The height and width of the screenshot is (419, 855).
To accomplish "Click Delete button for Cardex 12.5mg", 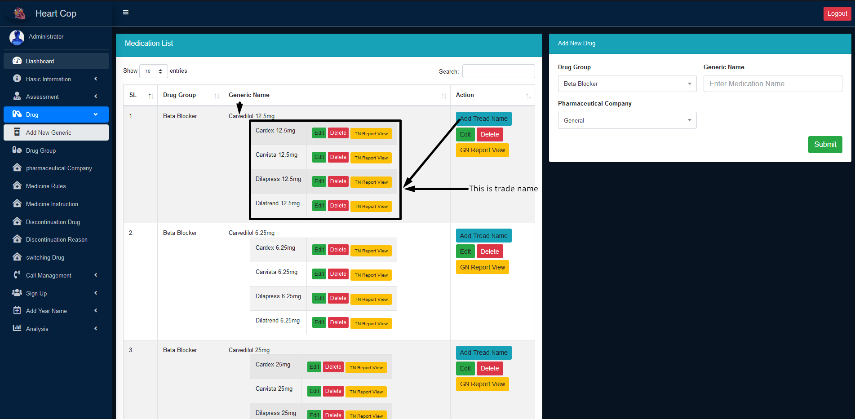I will 338,133.
